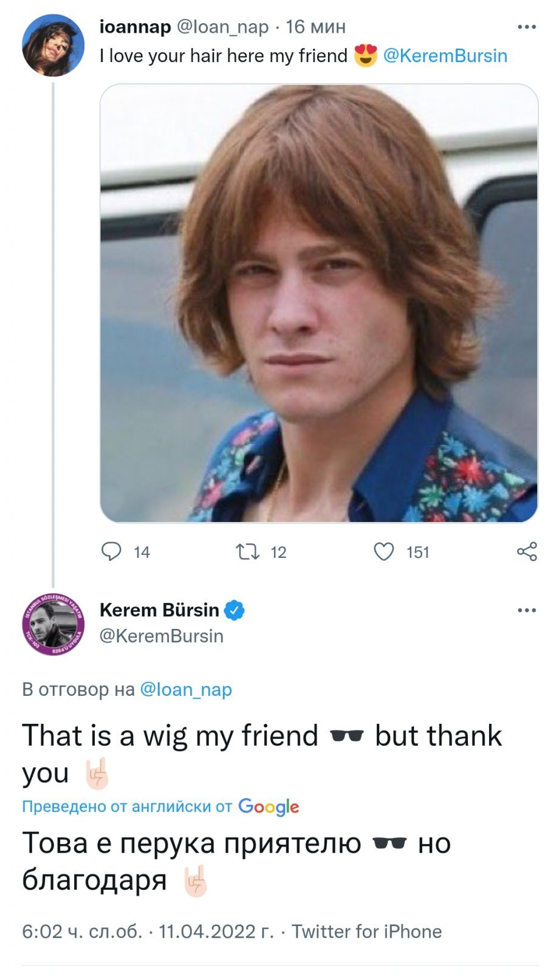Open the ioannap display name
The width and height of the screenshot is (559, 976).
click(135, 27)
